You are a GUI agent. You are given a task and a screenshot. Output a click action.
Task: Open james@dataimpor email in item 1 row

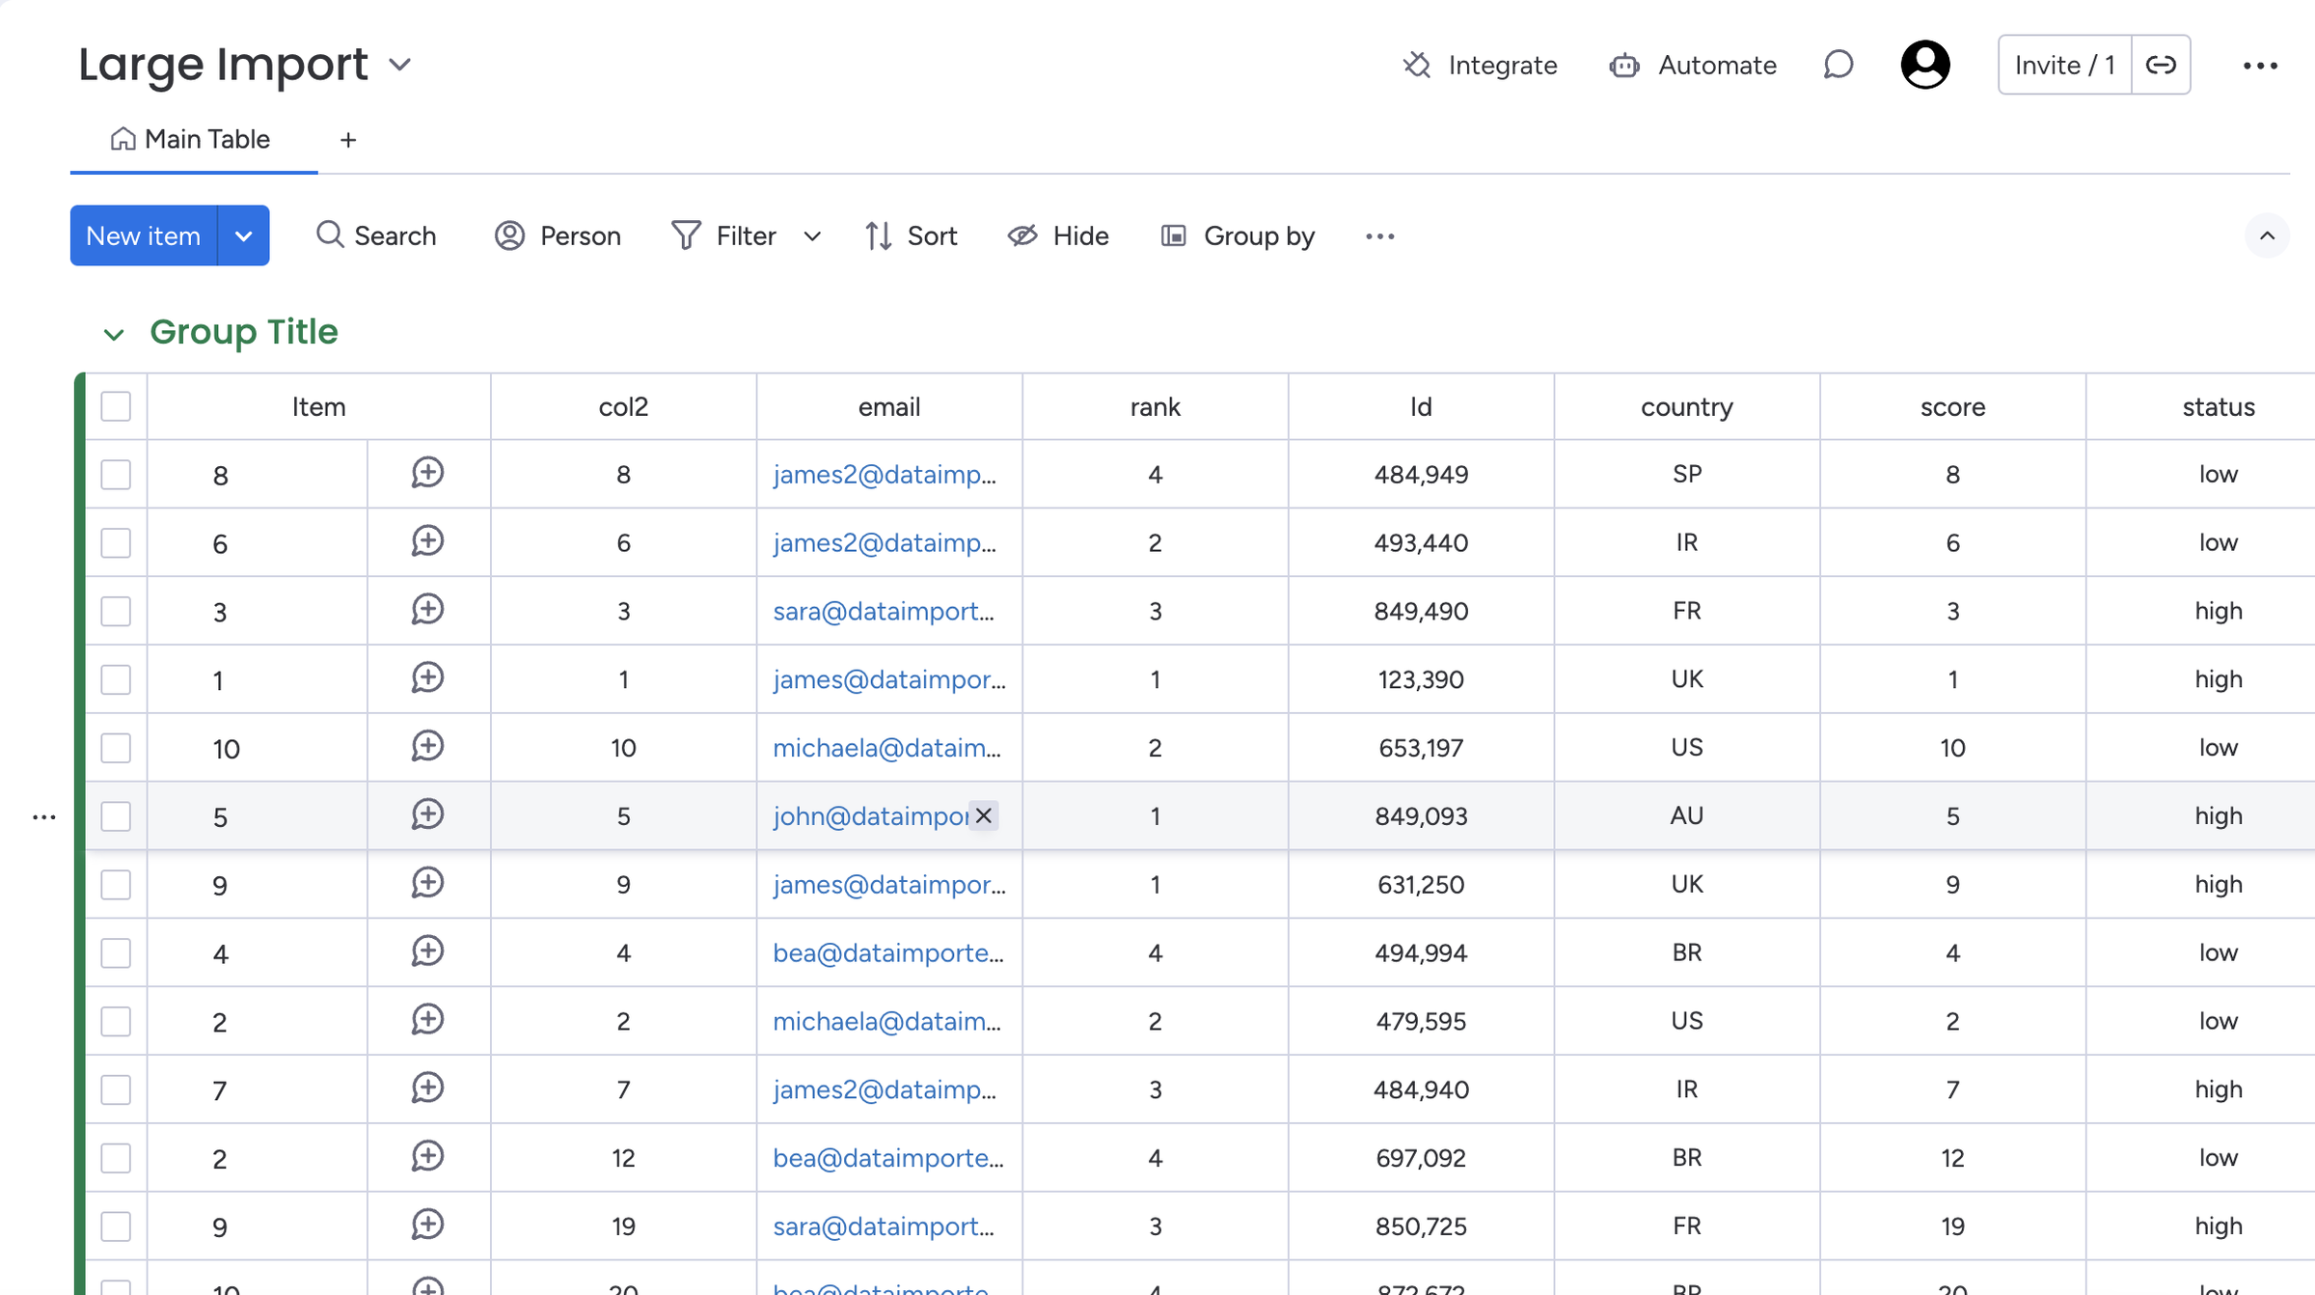coord(889,679)
